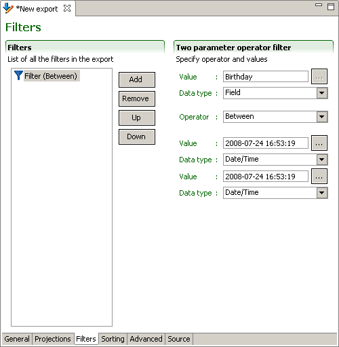Open the second Date/Time data type dropdown

[x=322, y=193]
